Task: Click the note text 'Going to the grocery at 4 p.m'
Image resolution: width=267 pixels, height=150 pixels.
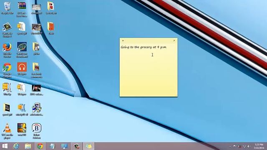Action: point(144,47)
